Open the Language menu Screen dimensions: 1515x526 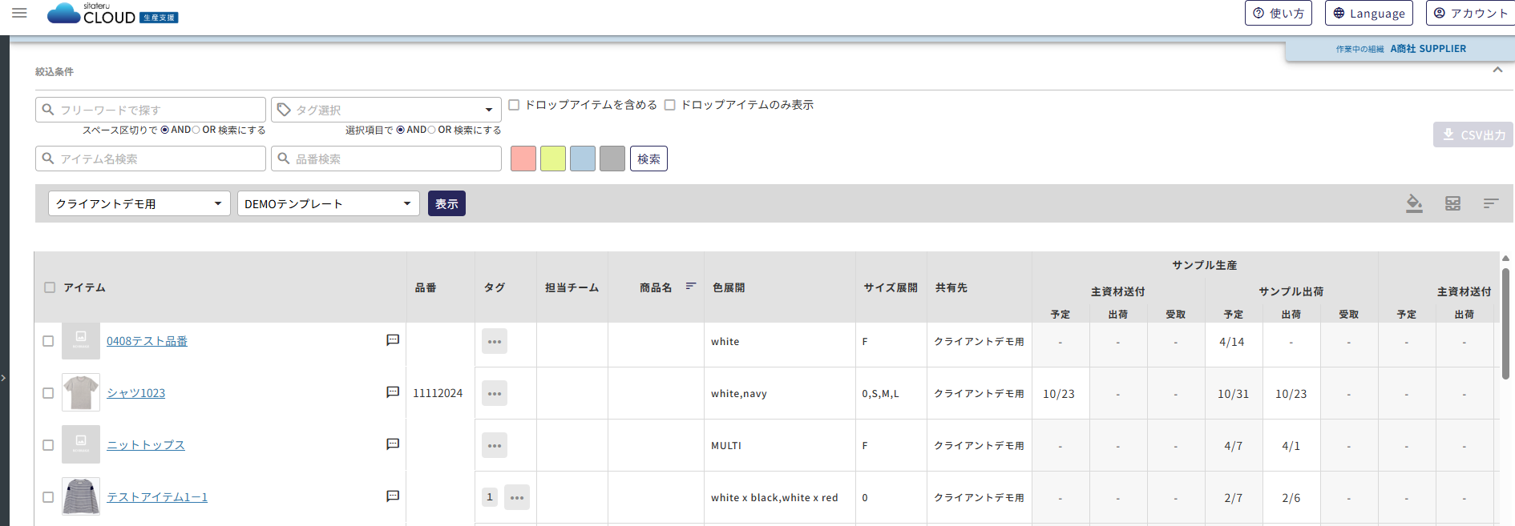[1368, 13]
